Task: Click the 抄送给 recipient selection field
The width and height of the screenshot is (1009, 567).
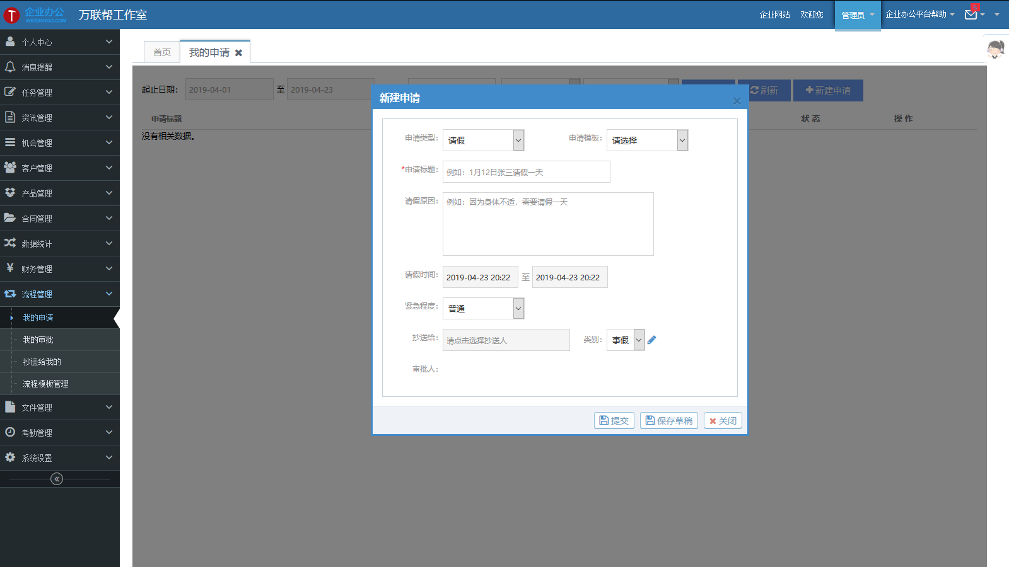Action: coord(506,340)
